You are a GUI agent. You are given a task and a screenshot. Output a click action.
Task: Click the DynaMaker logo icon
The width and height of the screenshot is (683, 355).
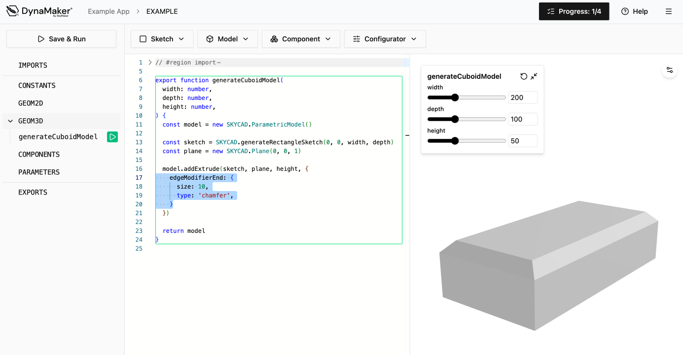pyautogui.click(x=12, y=11)
